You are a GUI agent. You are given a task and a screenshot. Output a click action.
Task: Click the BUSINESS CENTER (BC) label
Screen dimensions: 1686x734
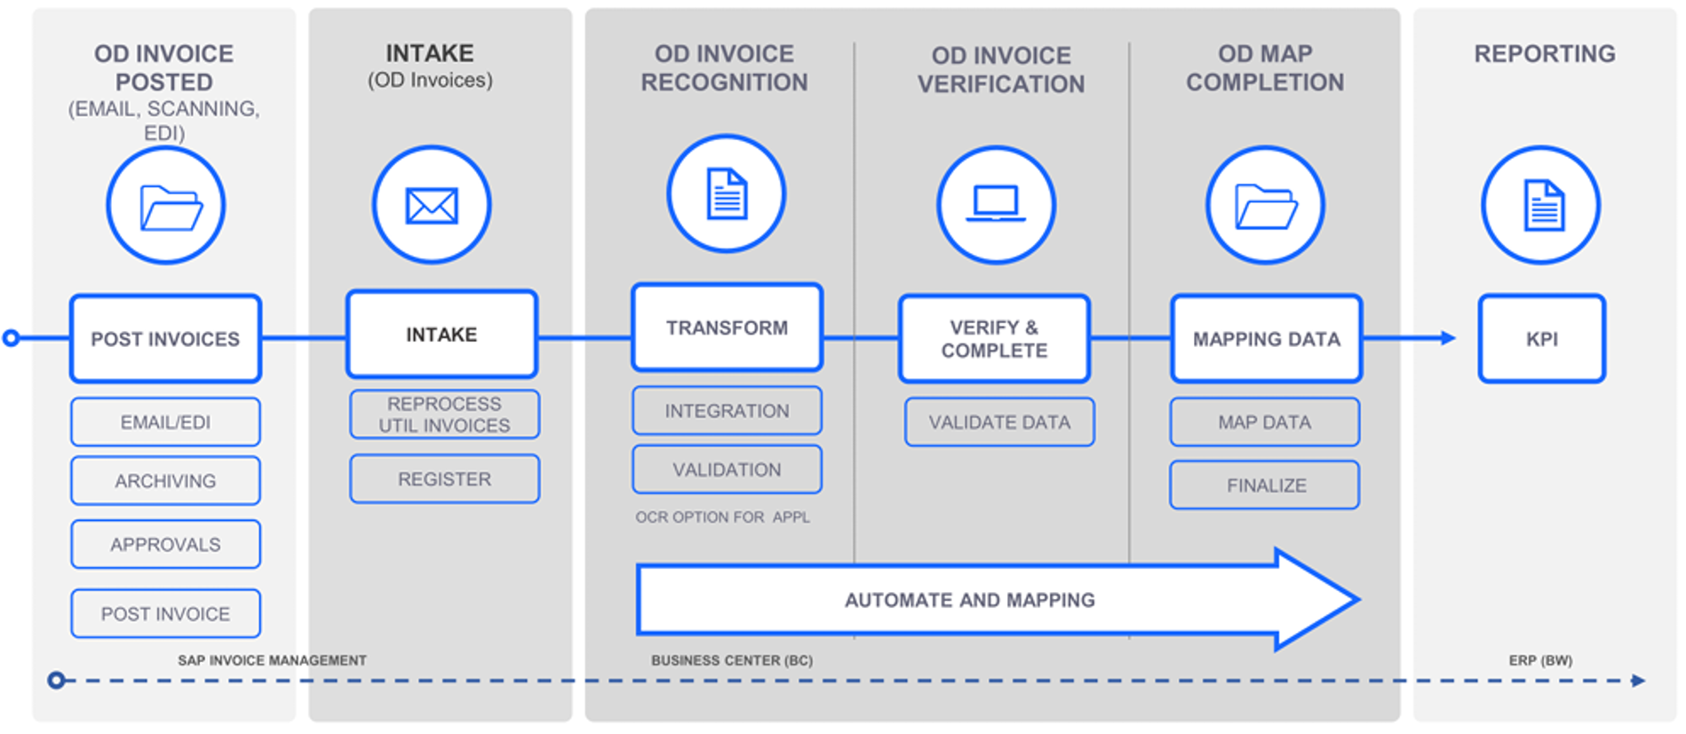732,660
